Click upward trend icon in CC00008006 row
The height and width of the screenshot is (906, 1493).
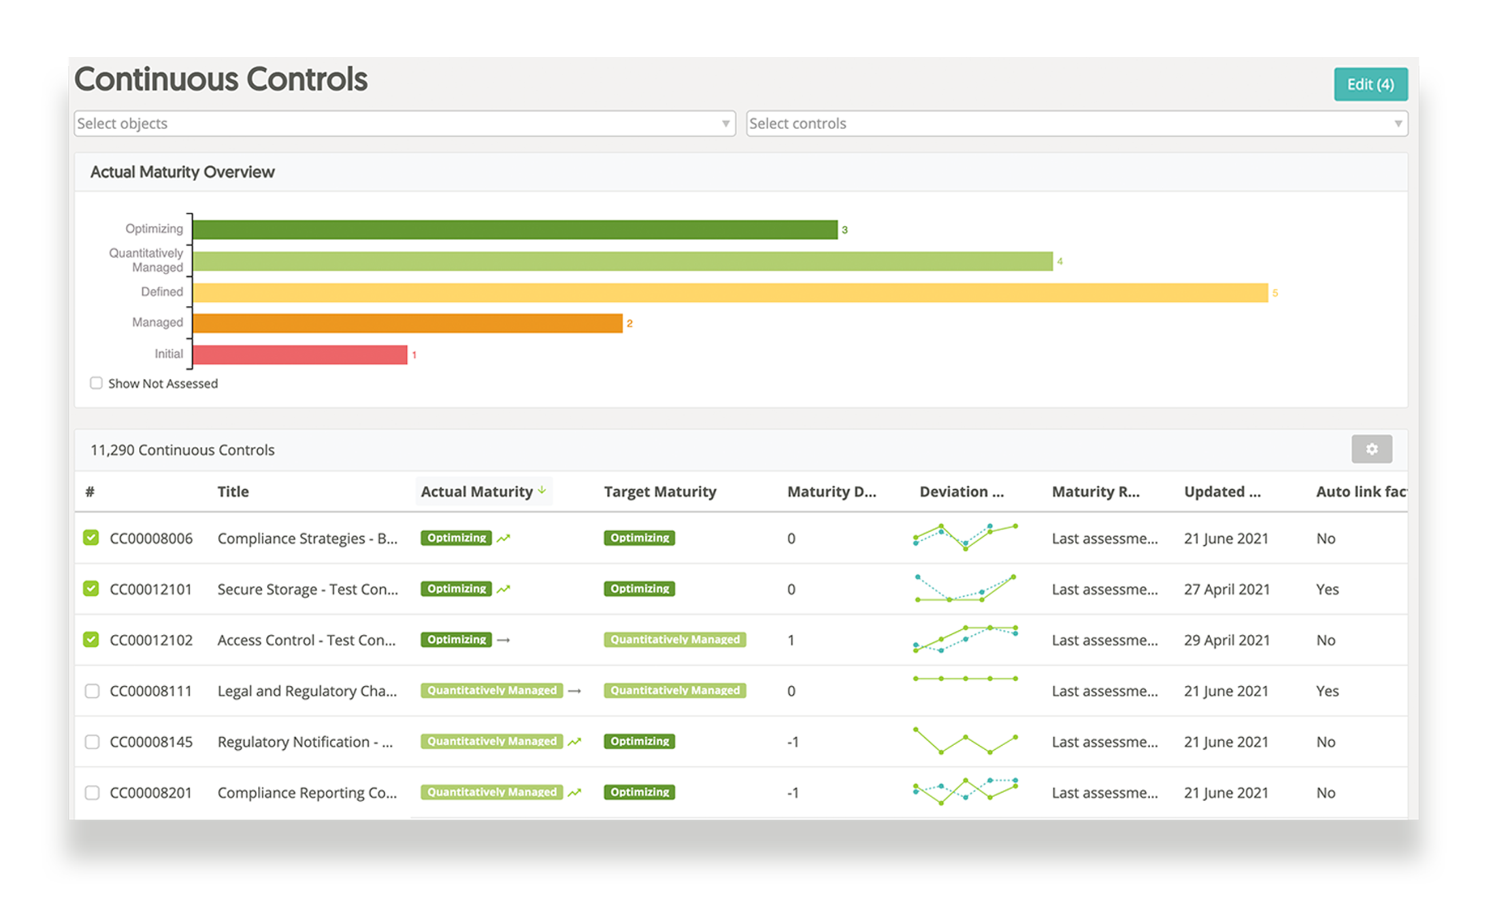point(504,538)
